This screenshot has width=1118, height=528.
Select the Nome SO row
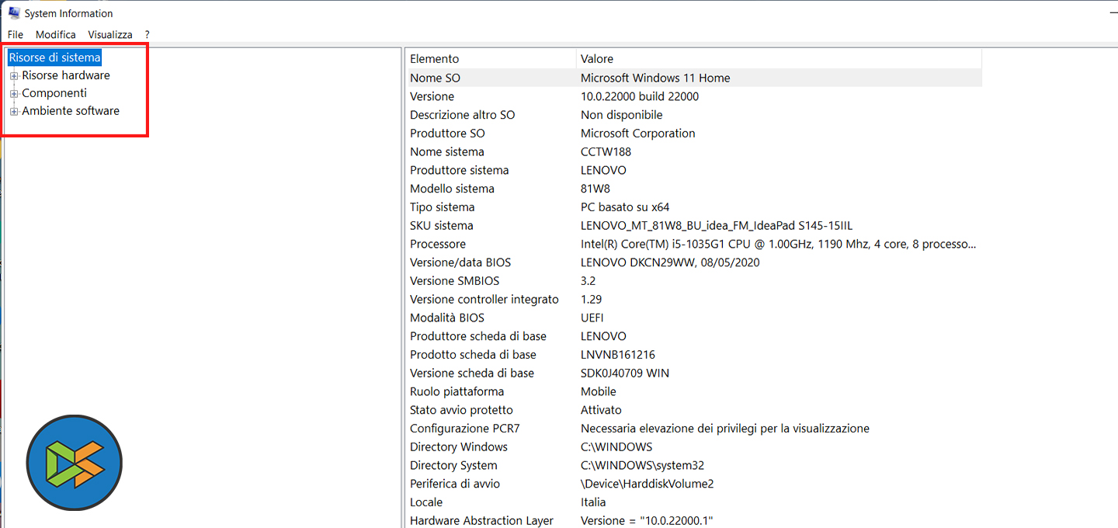694,78
